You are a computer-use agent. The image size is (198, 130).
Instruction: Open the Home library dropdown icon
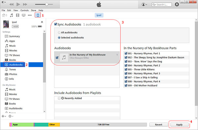point(5,15)
